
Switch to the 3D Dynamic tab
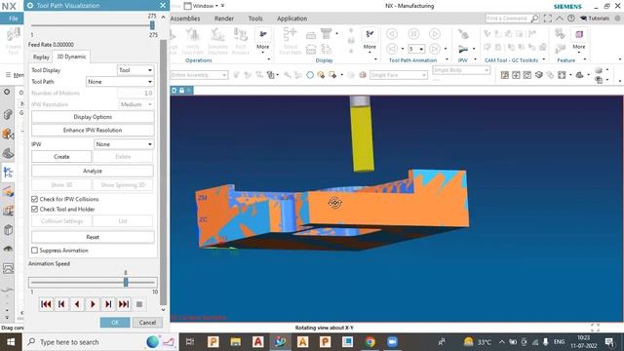coord(71,57)
